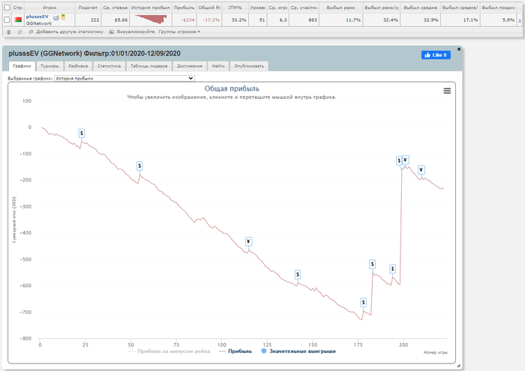The image size is (525, 371).
Task: Open the Опубликовать tab
Action: (249, 66)
